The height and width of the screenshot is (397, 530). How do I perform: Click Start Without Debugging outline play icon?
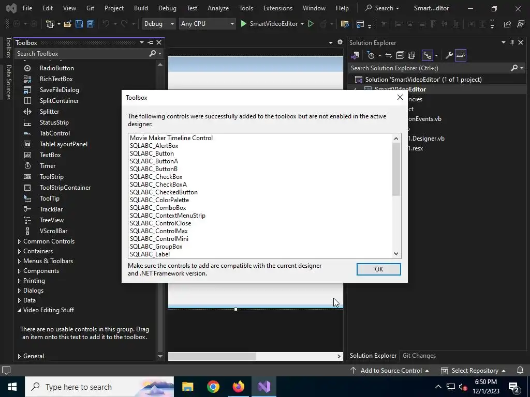[x=311, y=24]
